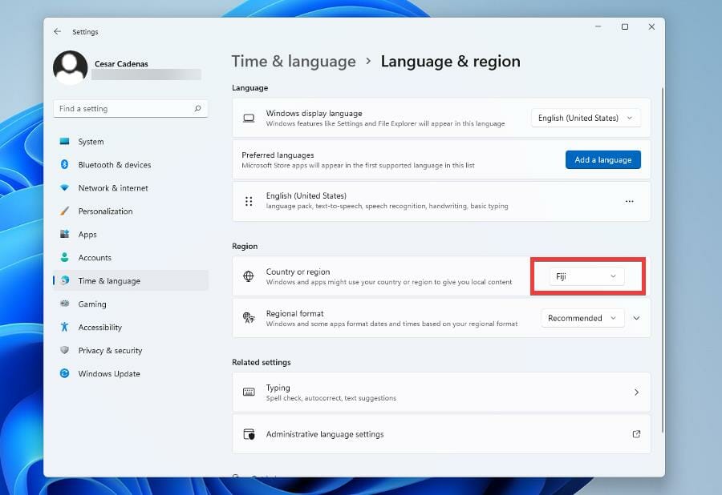722x495 pixels.
Task: Click the globe icon for Country or region
Action: click(248, 276)
